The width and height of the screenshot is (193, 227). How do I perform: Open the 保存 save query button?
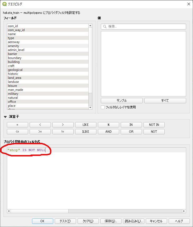pyautogui.click(x=111, y=221)
